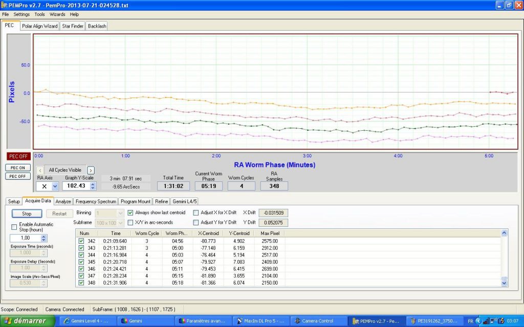
Task: Open the Polar Align Wizard tab
Action: point(40,26)
